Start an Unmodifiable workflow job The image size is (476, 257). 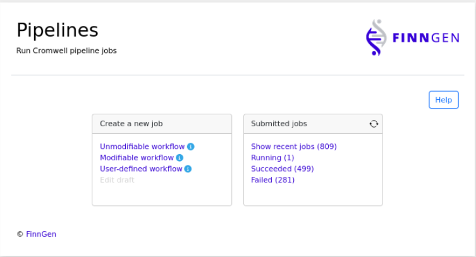tap(142, 146)
